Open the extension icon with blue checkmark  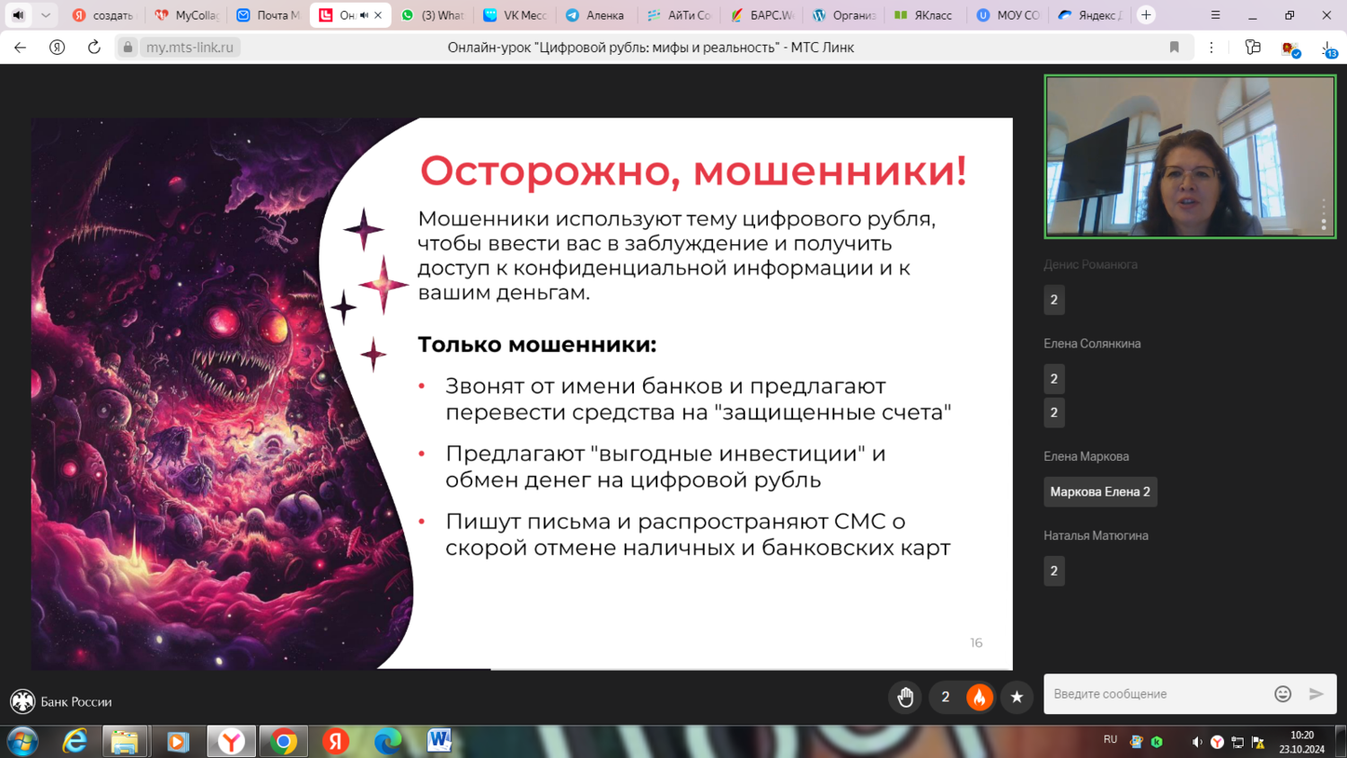[x=1290, y=48]
